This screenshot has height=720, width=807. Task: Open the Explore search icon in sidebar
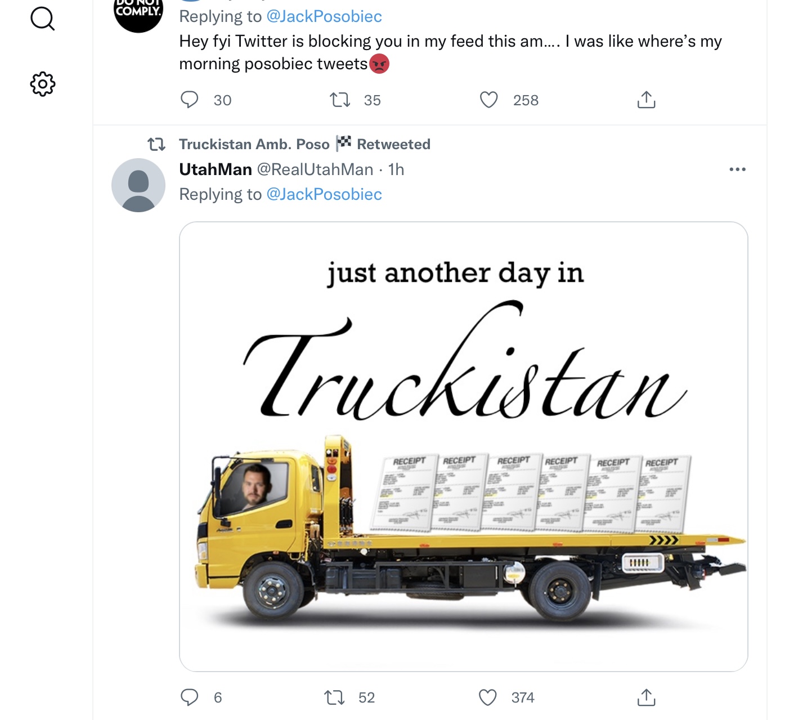pos(42,18)
